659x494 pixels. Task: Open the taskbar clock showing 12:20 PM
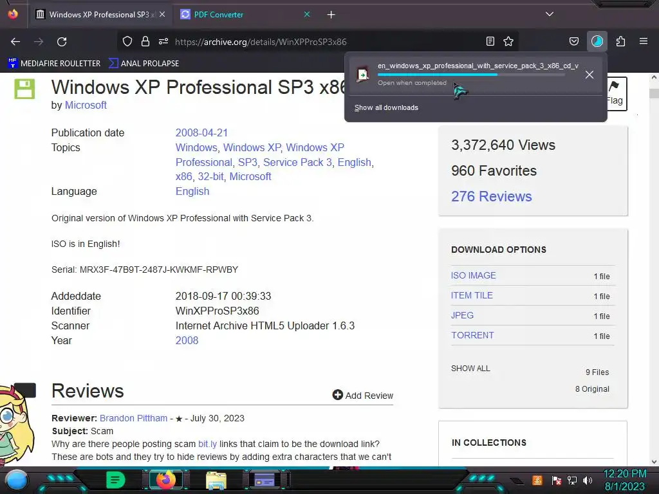(625, 480)
